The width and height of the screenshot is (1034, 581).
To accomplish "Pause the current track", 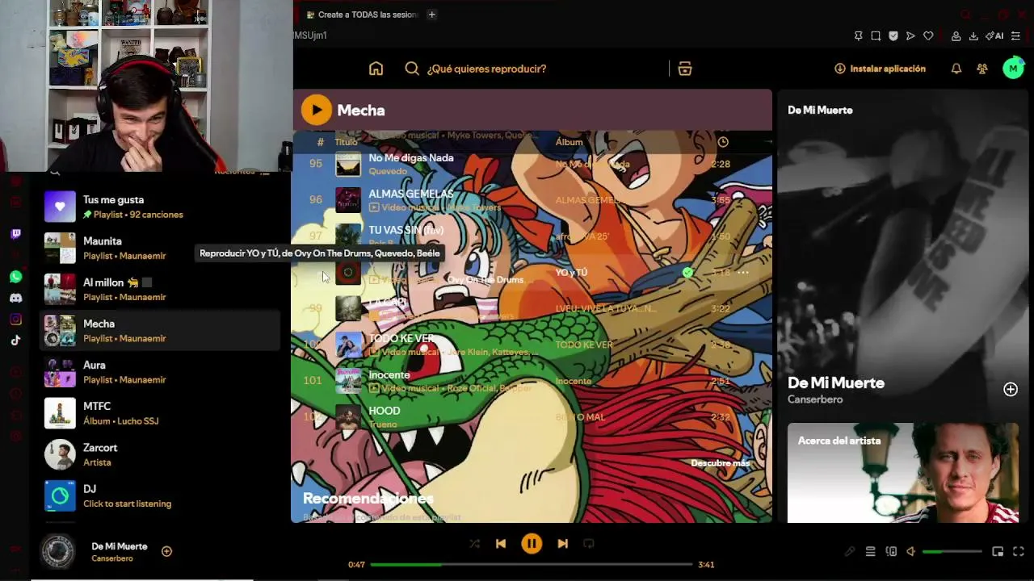I will click(532, 544).
